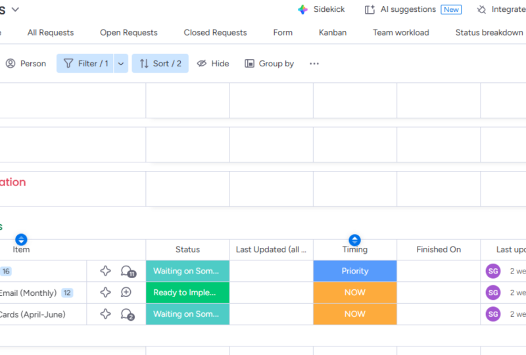Open the Sort / 2 settings
The width and height of the screenshot is (526, 355).
[x=160, y=63]
